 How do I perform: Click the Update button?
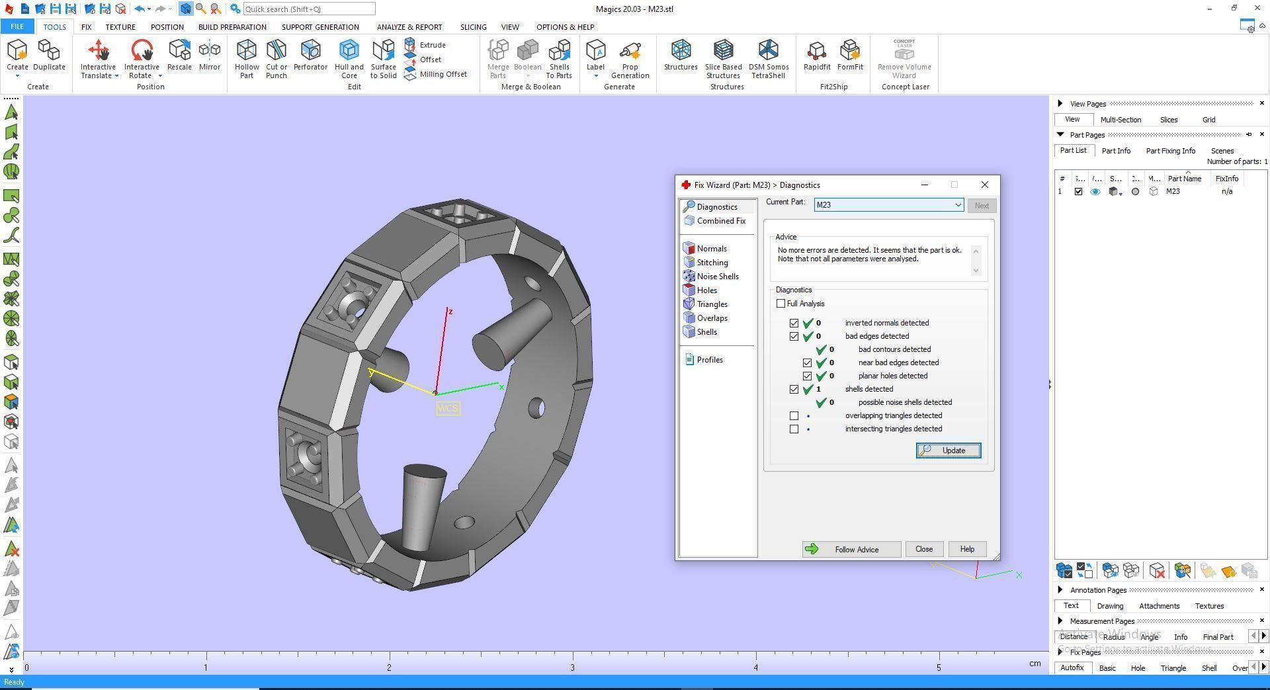point(949,451)
